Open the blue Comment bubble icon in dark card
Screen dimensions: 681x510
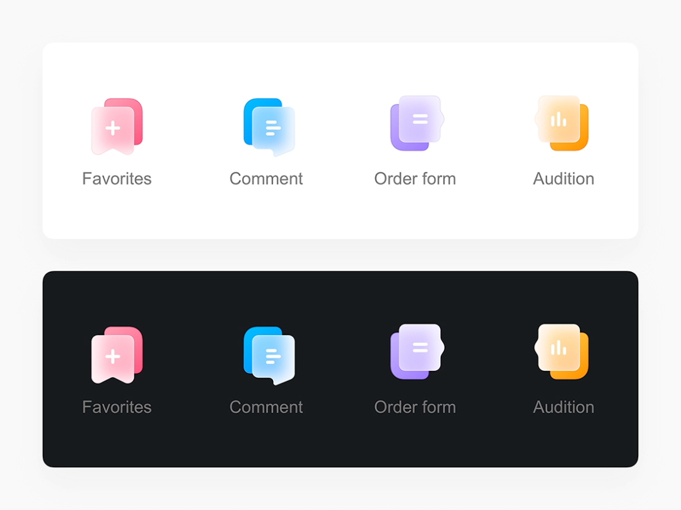click(x=269, y=356)
